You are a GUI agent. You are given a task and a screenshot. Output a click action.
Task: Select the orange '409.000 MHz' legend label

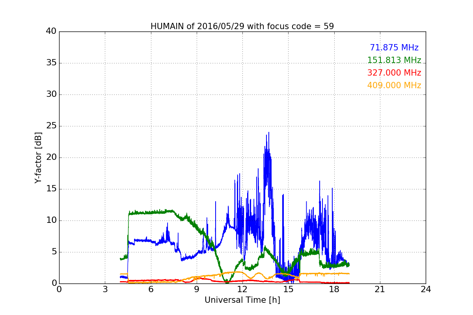tap(394, 85)
